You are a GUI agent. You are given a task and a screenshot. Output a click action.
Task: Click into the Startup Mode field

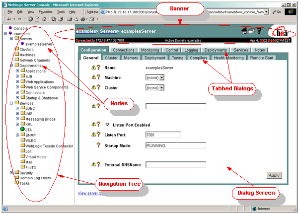pos(176,145)
